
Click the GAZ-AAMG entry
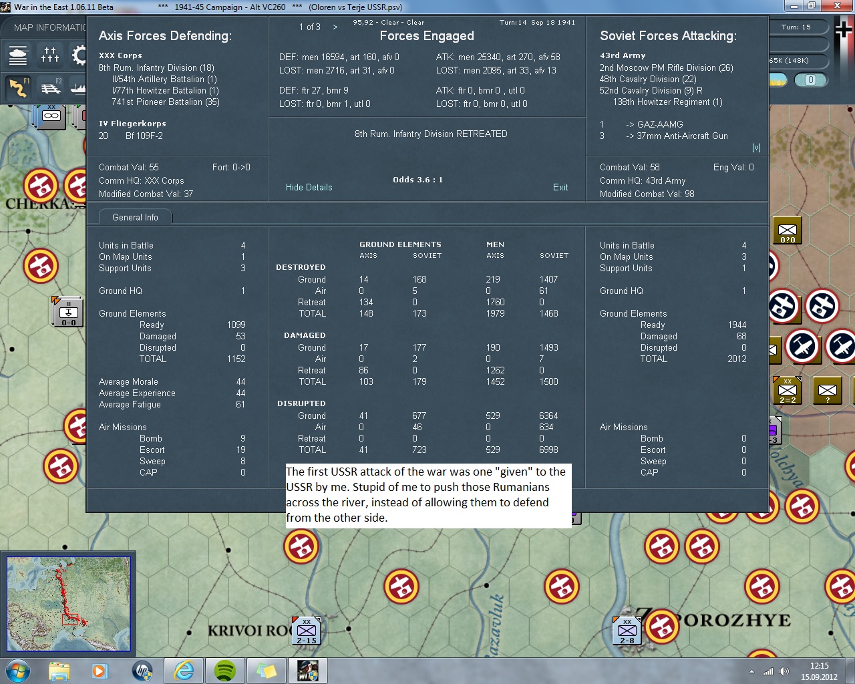point(655,125)
